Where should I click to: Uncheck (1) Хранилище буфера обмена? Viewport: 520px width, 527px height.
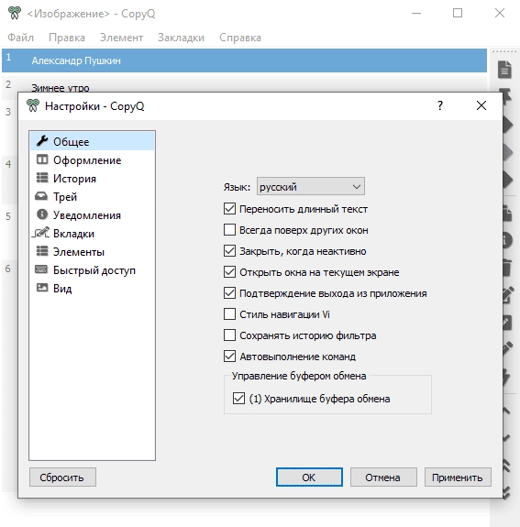[238, 399]
